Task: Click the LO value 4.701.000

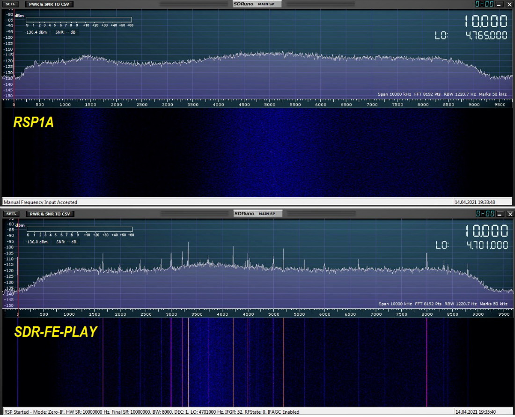Action: pyautogui.click(x=487, y=245)
